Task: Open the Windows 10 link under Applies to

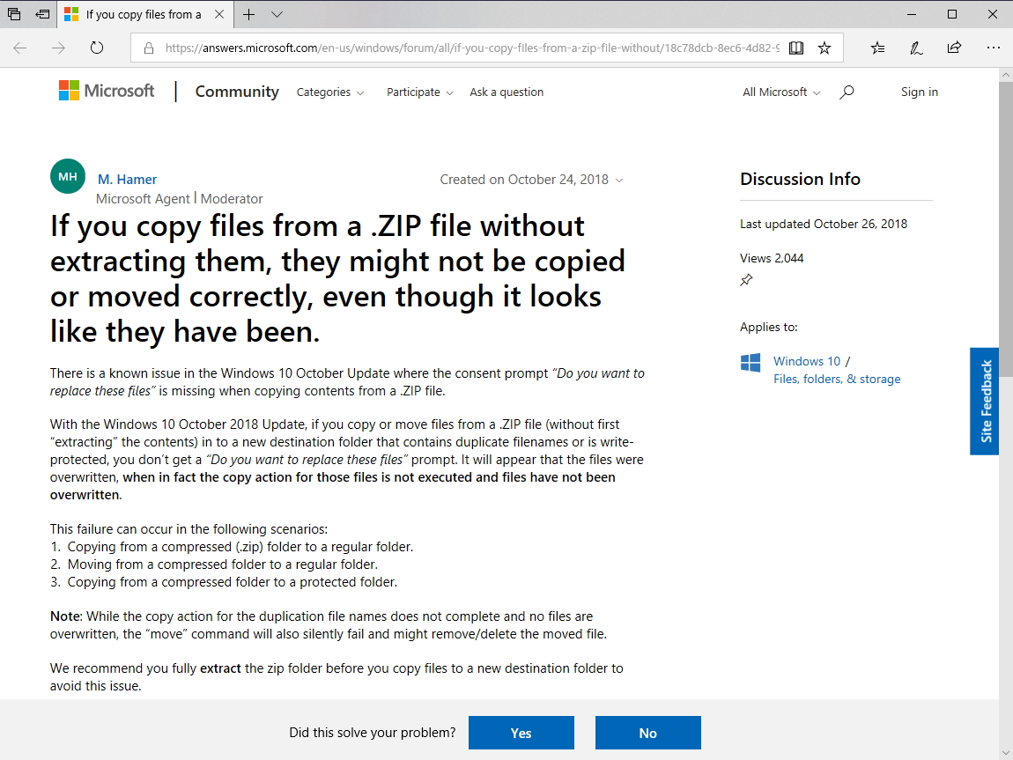Action: [x=806, y=361]
